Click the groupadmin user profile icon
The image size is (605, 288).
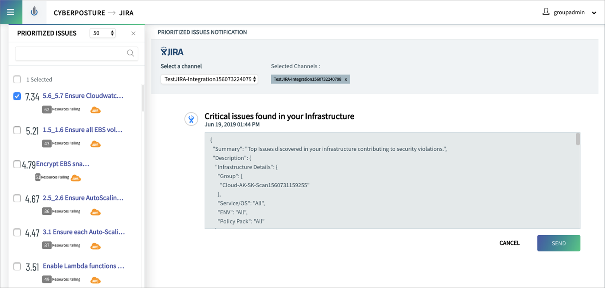pyautogui.click(x=546, y=12)
